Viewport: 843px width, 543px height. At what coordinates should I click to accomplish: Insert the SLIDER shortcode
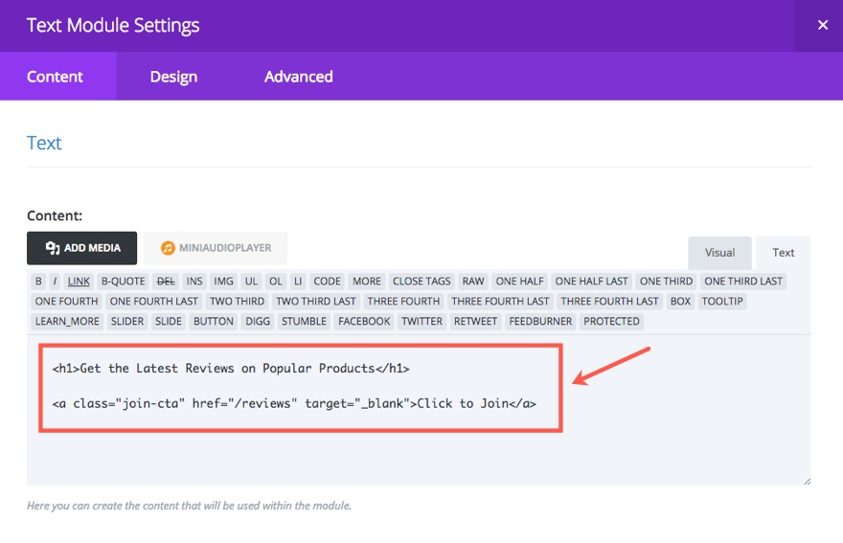pos(127,322)
